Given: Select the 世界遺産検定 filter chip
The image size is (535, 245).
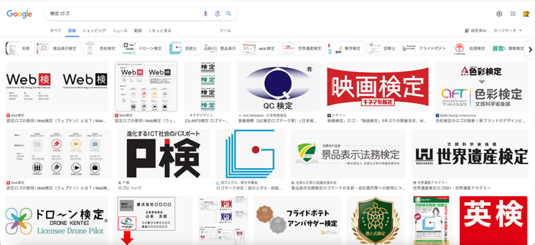Looking at the screenshot, I should point(304,48).
